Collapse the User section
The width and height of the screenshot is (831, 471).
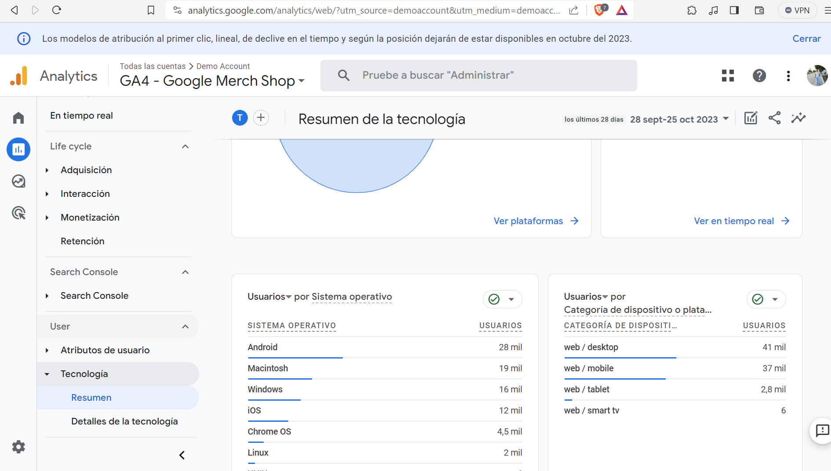[185, 326]
